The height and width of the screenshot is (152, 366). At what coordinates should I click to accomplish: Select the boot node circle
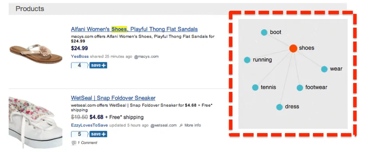click(x=264, y=32)
